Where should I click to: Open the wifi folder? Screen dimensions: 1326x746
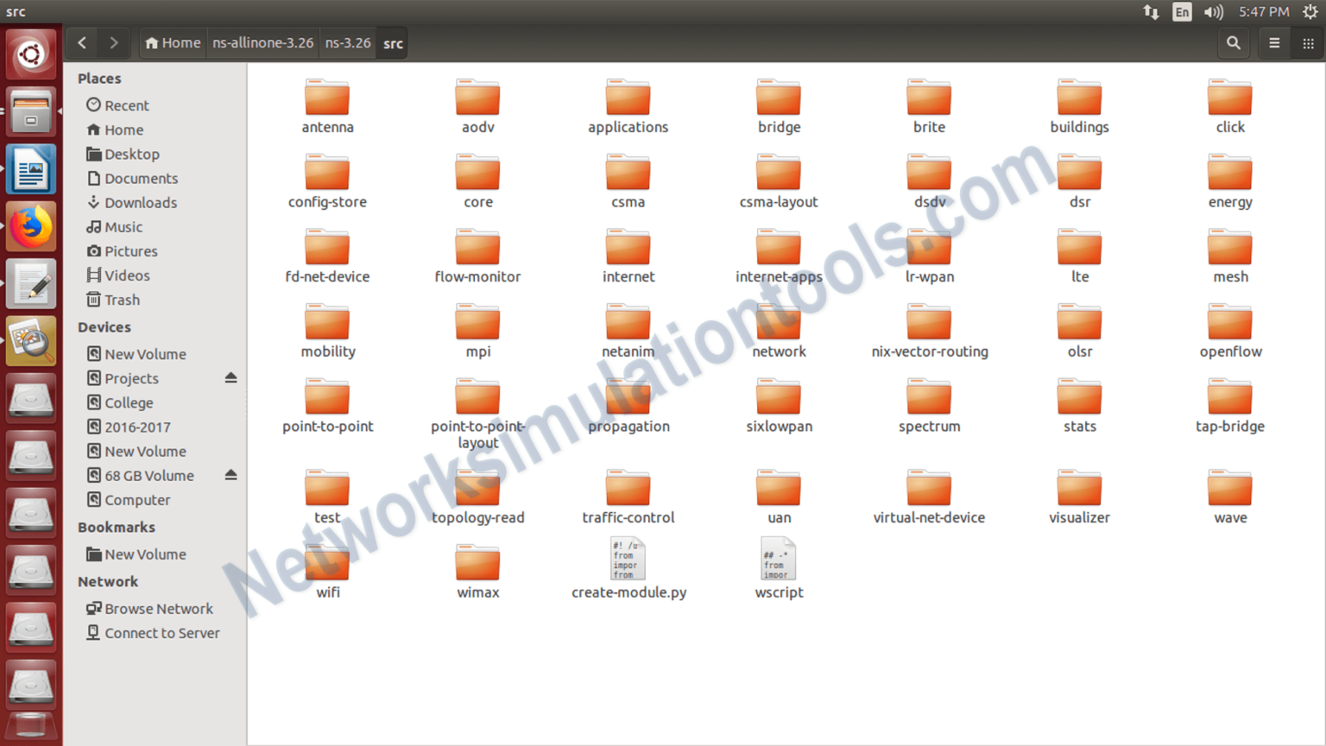coord(327,561)
